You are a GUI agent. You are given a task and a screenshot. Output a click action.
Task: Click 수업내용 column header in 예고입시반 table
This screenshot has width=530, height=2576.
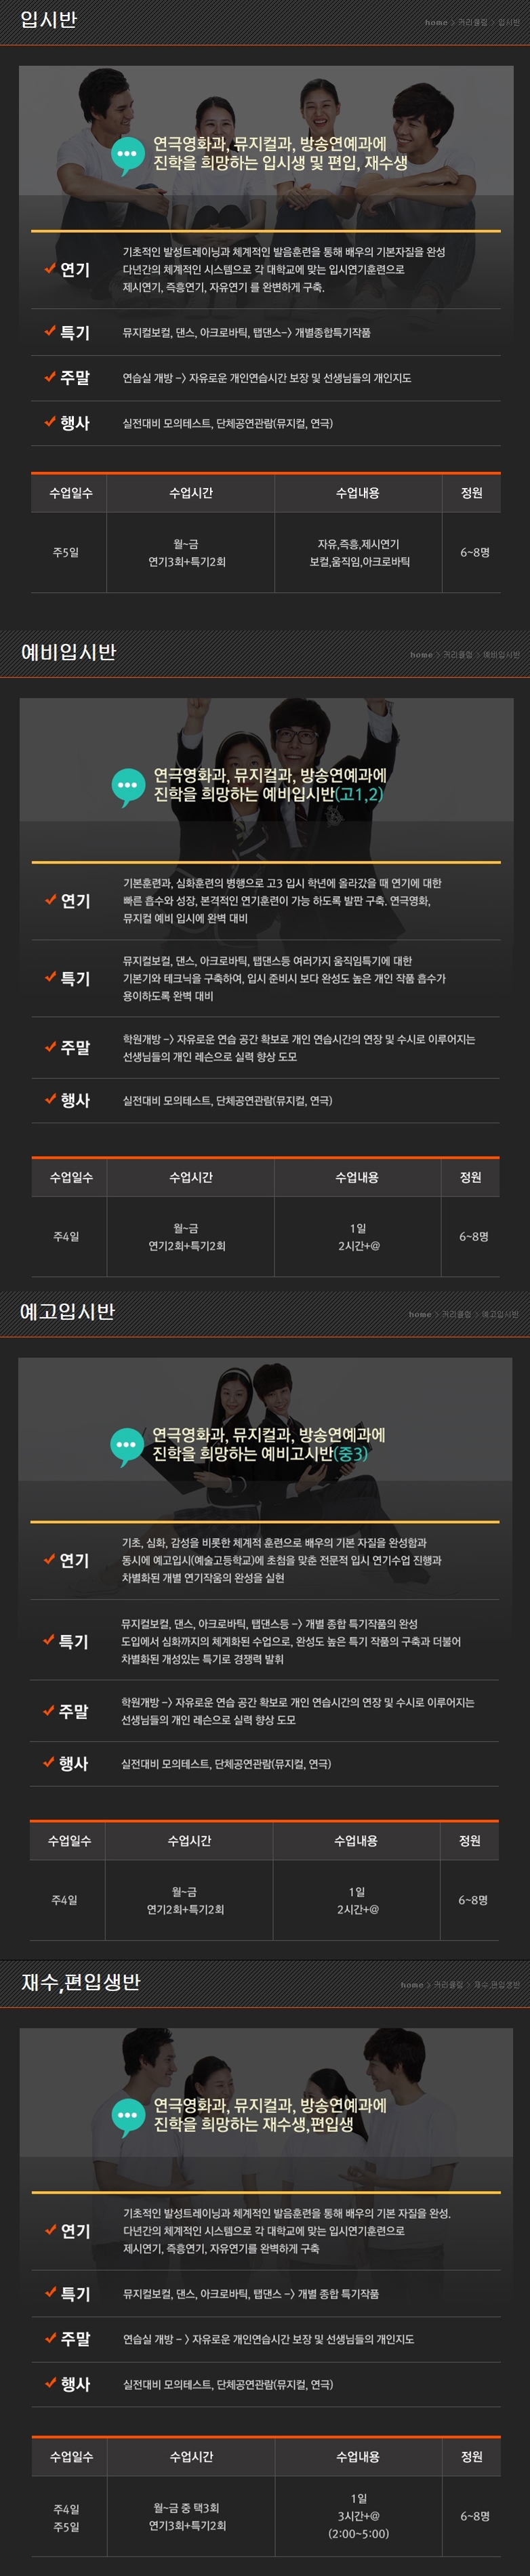356,1840
